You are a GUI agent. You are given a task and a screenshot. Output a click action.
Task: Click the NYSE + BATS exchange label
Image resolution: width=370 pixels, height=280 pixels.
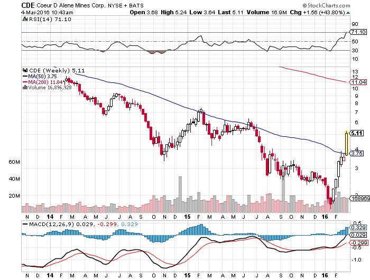tap(126, 5)
